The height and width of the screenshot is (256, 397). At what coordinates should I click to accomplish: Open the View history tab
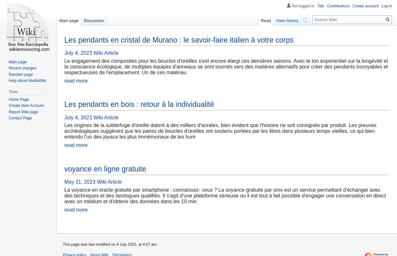(287, 21)
